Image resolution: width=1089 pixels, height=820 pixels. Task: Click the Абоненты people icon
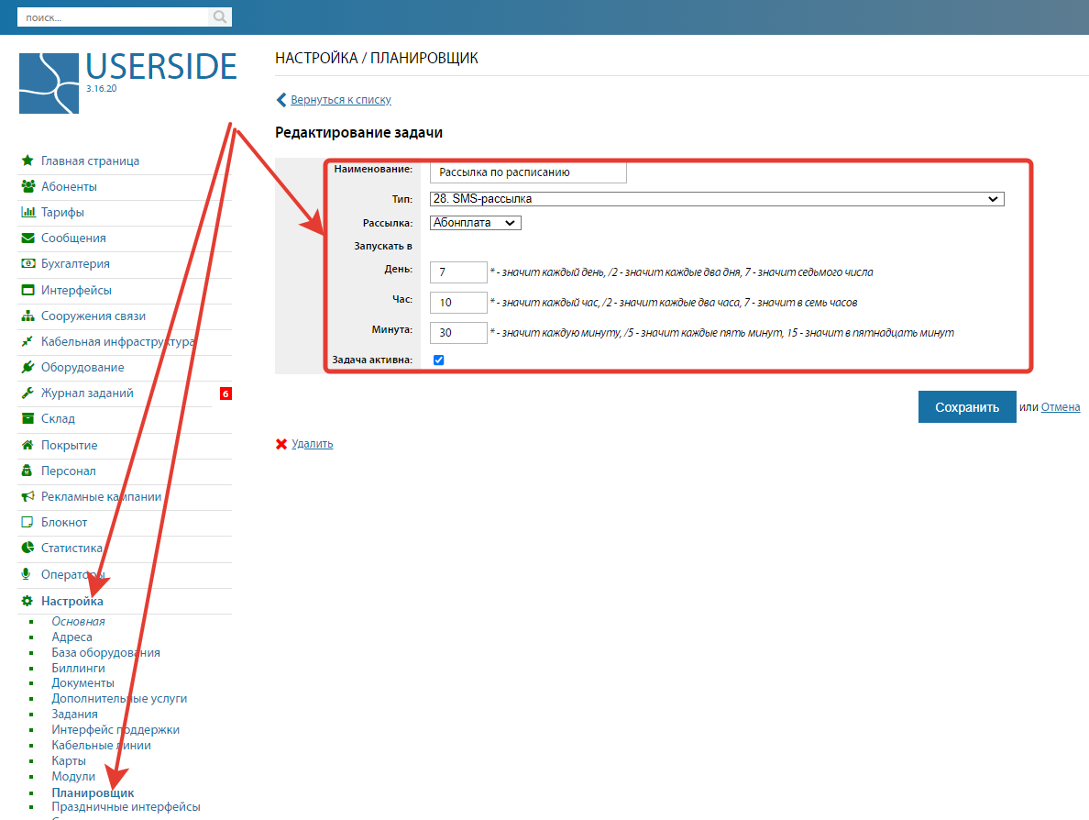click(x=27, y=186)
